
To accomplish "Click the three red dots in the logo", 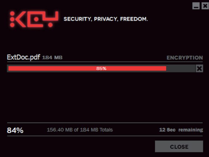I will click(12, 19).
